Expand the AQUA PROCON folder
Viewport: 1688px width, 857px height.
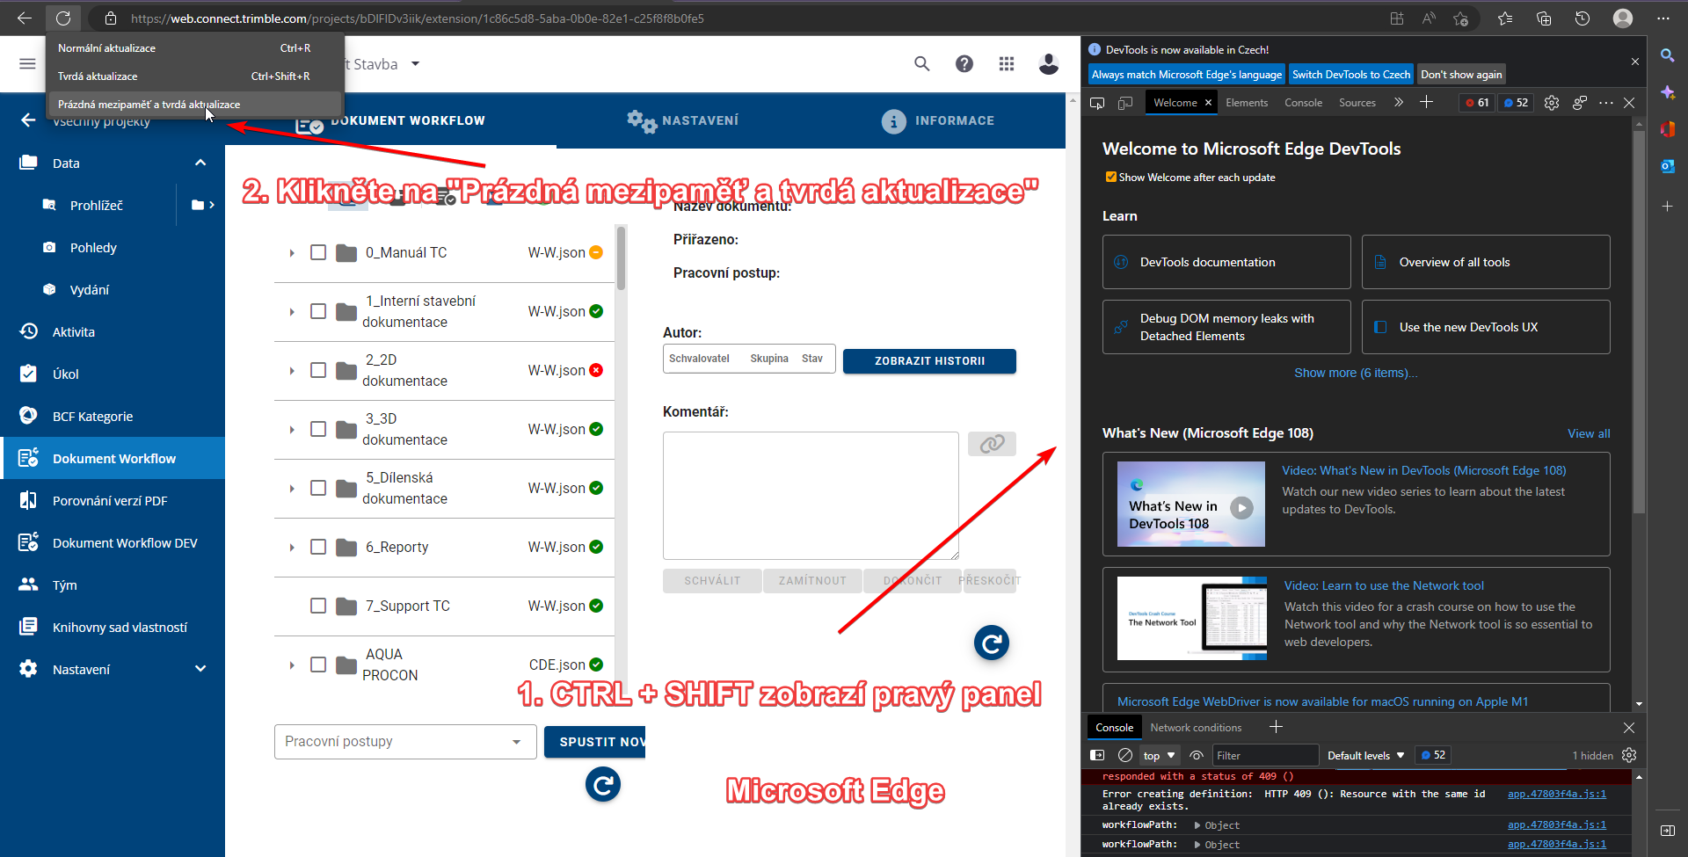pyautogui.click(x=292, y=665)
